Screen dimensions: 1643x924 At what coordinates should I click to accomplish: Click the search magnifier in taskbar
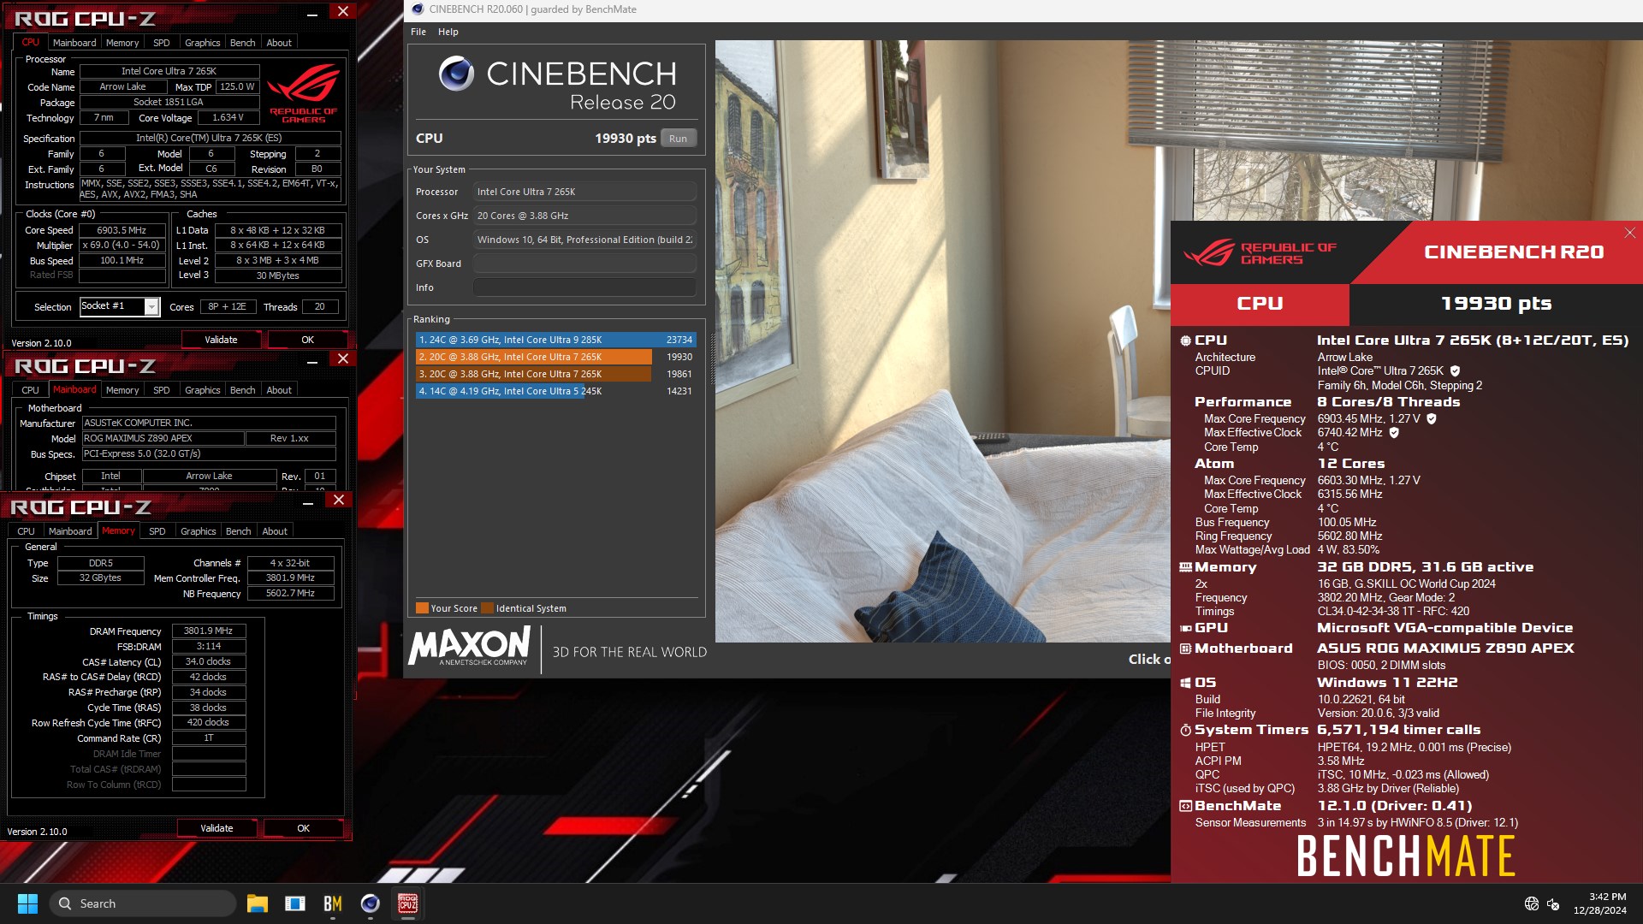click(65, 903)
